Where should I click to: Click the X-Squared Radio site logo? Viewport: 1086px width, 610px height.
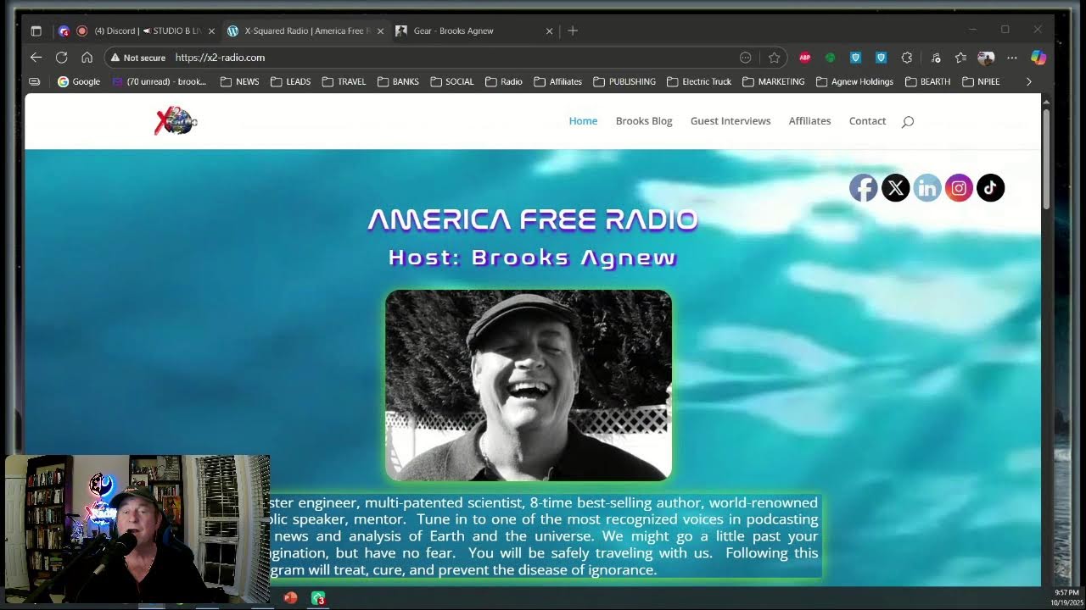(176, 121)
